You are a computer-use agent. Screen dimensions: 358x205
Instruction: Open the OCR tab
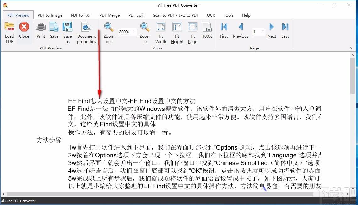211,15
